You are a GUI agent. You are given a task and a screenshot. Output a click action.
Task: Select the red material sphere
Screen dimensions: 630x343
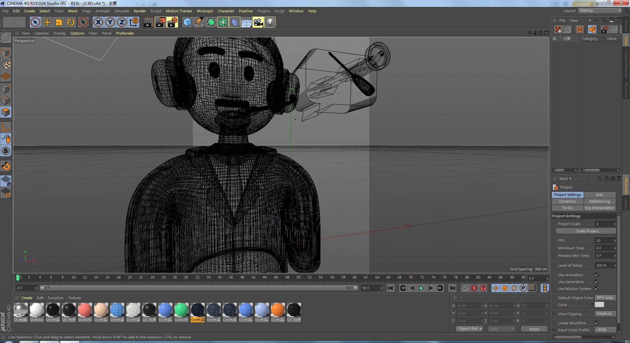point(85,310)
